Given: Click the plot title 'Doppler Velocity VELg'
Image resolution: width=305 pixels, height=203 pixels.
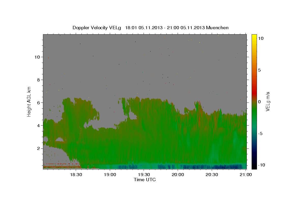Looking at the screenshot, I should 97,28.
